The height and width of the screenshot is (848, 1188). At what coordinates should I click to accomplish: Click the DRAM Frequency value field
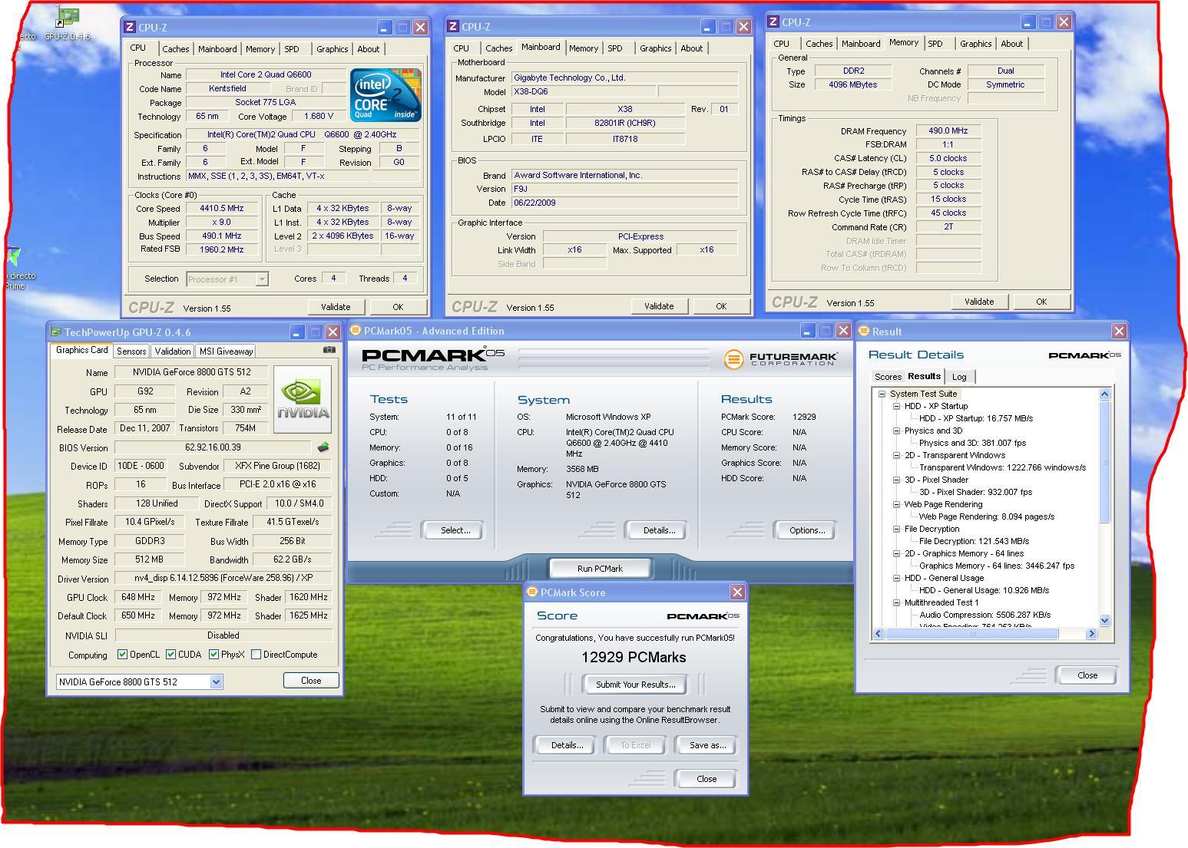click(948, 131)
